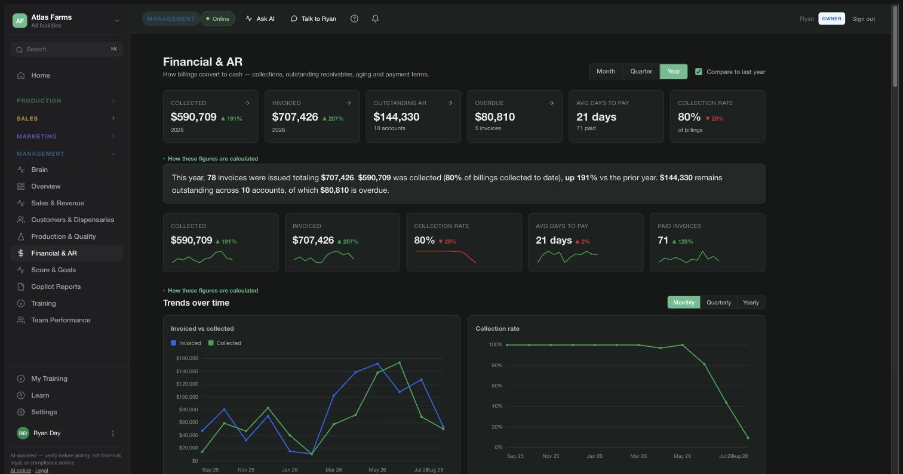Click the OWNER role badge
Image resolution: width=903 pixels, height=474 pixels.
point(831,19)
